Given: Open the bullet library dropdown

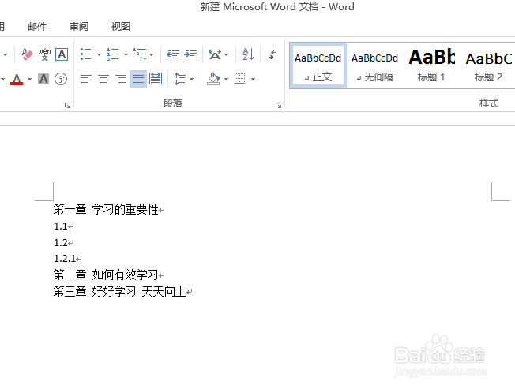Looking at the screenshot, I should click(x=99, y=54).
